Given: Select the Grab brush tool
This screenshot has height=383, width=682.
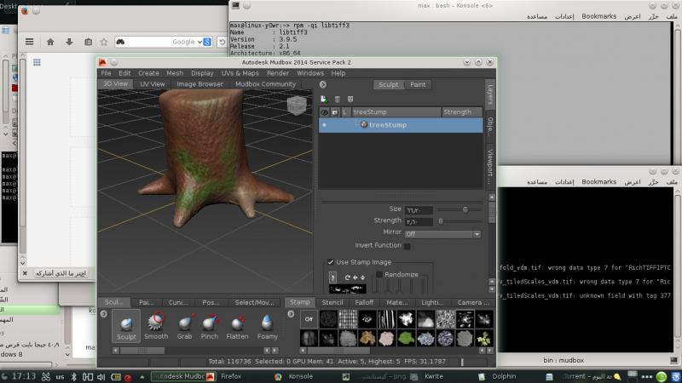Looking at the screenshot, I should point(184,326).
